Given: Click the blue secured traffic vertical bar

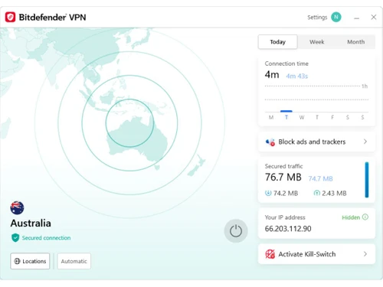Looking at the screenshot, I should [367, 180].
